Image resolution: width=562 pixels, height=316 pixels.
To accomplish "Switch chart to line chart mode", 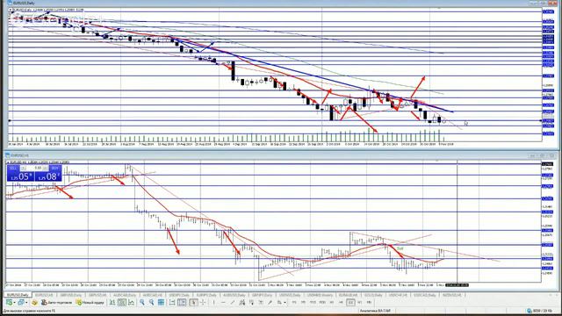I will [131, 302].
